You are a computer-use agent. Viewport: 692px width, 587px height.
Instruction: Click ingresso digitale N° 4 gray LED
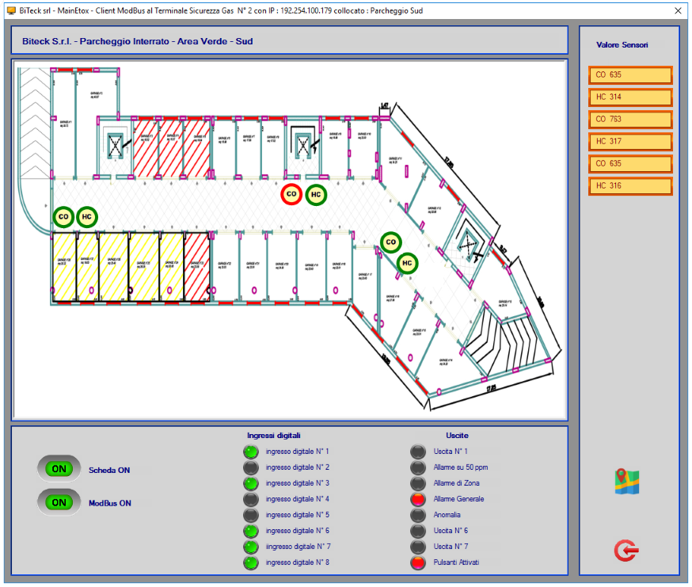click(x=251, y=499)
